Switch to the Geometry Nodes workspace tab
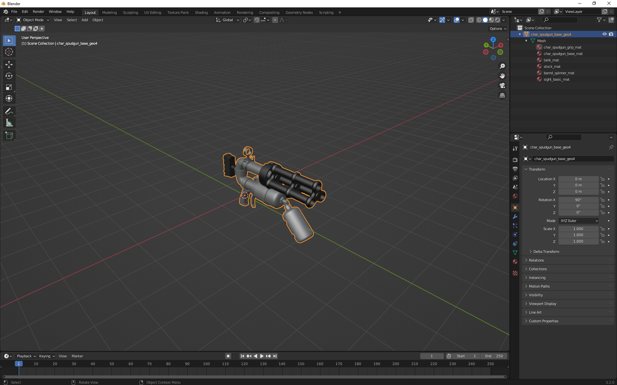The image size is (617, 385). pyautogui.click(x=299, y=13)
